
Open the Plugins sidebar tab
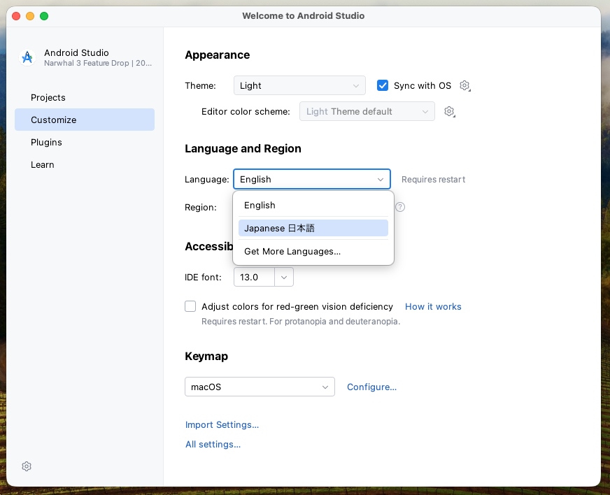click(85, 143)
